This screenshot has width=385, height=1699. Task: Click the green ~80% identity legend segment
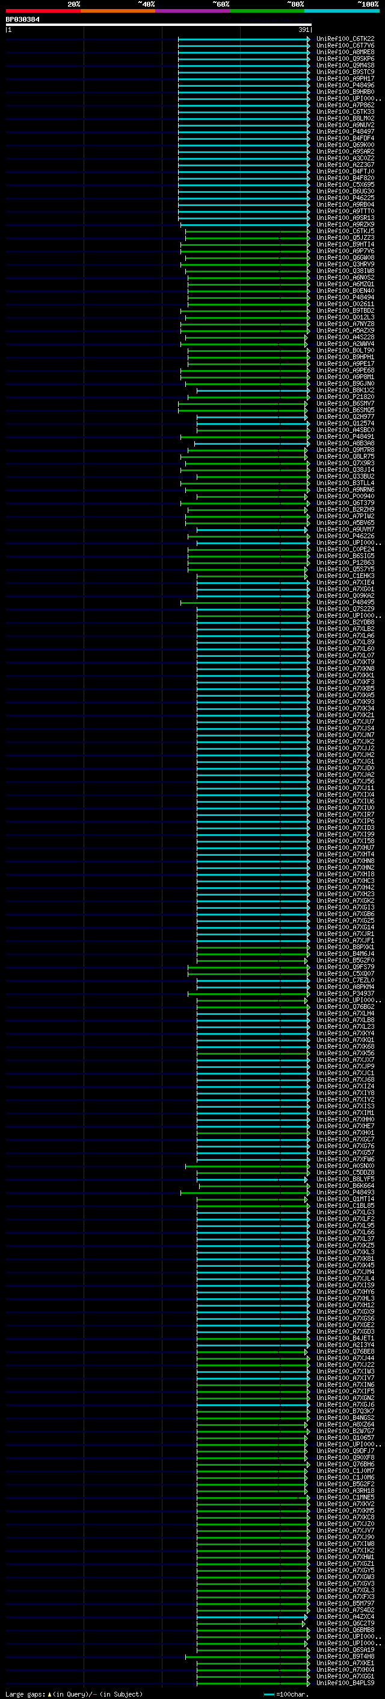[267, 11]
